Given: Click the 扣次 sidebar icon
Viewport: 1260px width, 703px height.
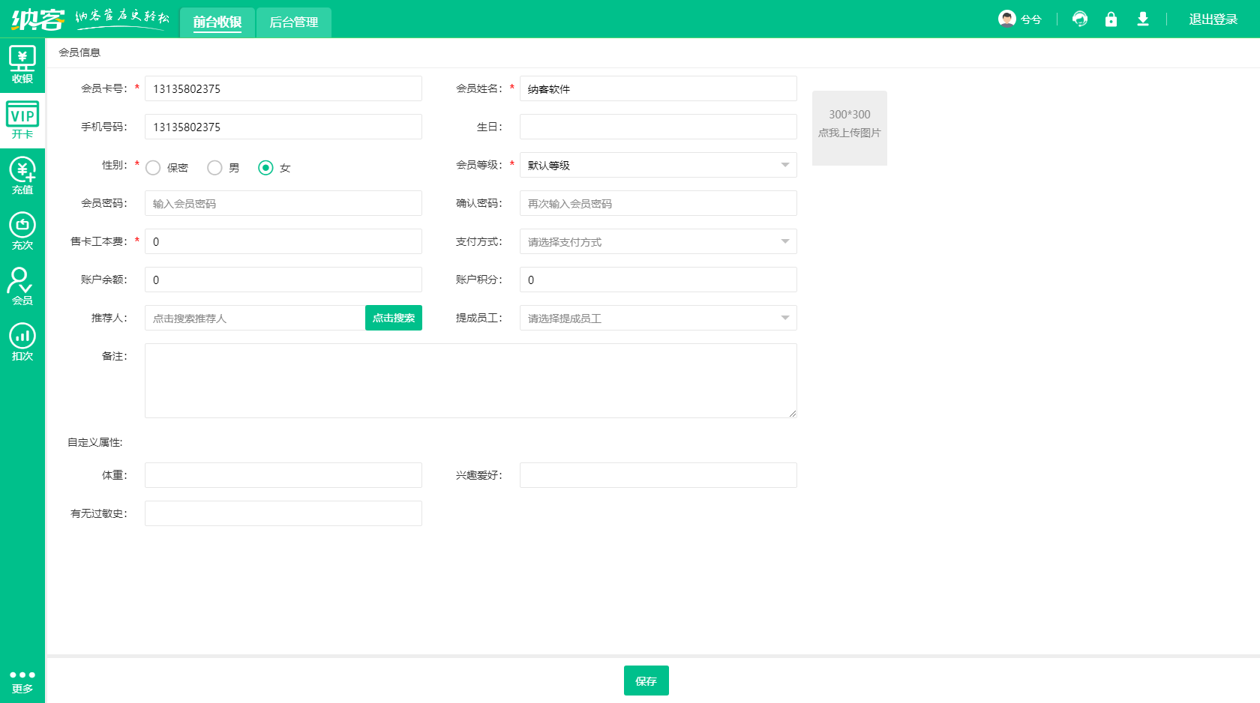Looking at the screenshot, I should (22, 343).
